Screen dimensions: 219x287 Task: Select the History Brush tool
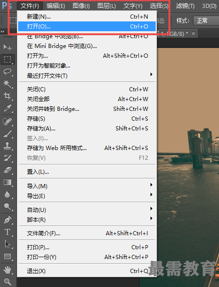coord(7,158)
